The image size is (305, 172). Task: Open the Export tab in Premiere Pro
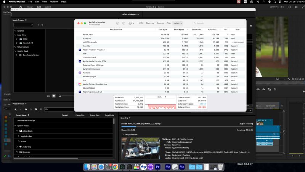coord(48,7)
